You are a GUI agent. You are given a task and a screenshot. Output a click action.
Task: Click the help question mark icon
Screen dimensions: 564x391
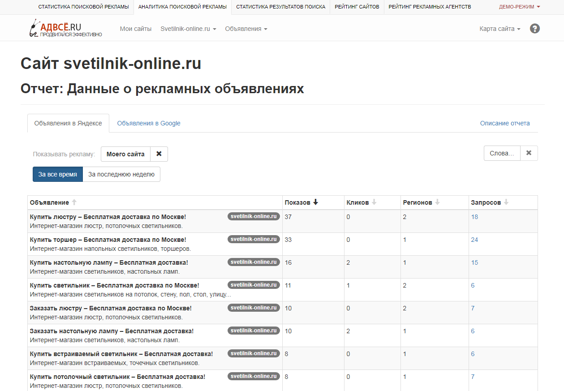click(x=534, y=29)
